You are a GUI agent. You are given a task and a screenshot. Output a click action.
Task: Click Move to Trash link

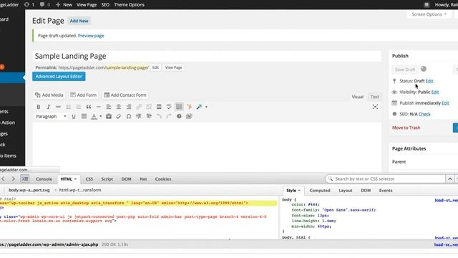(406, 128)
